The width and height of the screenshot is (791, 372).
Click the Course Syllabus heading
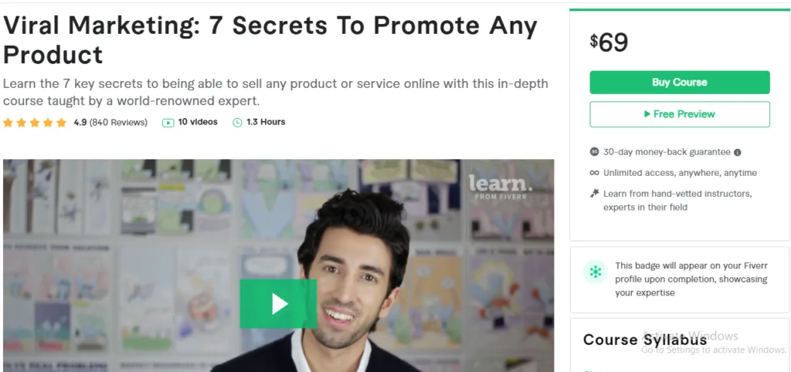(x=645, y=340)
